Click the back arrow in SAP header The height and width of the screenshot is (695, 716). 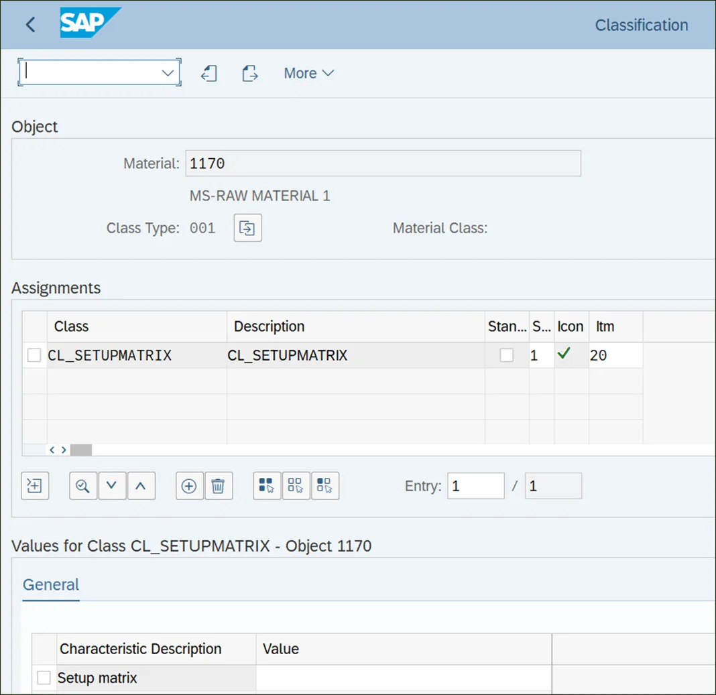(30, 25)
